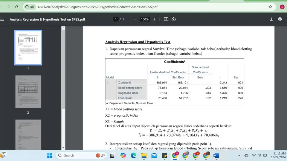Viewport: 287px width, 161px height.
Task: Click the fit to page icon
Action: (166, 19)
